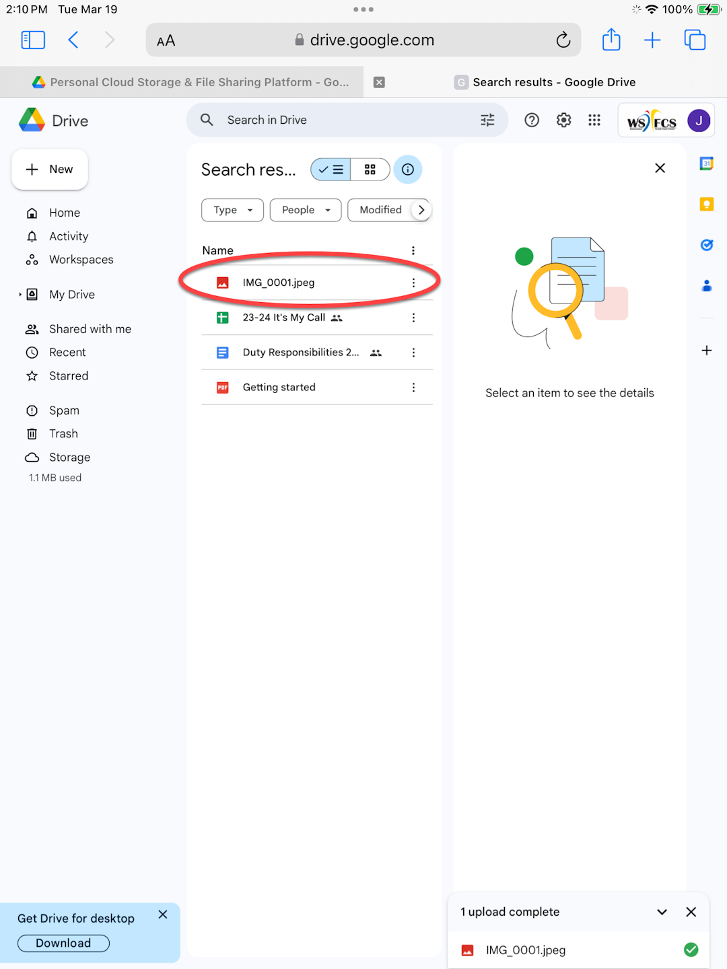This screenshot has height=969, width=727.
Task: Collapse the upload complete panel
Action: tap(662, 912)
